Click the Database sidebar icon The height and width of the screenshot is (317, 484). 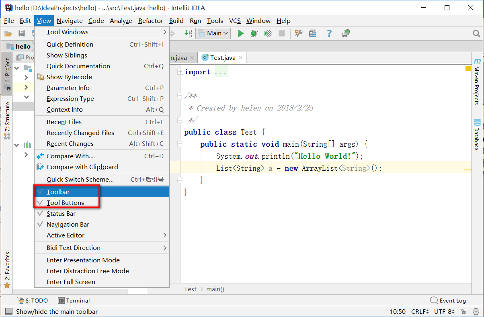point(477,123)
